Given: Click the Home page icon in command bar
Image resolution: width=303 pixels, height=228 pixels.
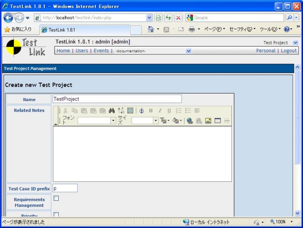Looking at the screenshot, I should (151, 29).
